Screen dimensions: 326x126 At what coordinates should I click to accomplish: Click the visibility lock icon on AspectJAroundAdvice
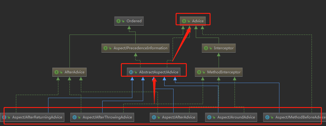point(214,118)
